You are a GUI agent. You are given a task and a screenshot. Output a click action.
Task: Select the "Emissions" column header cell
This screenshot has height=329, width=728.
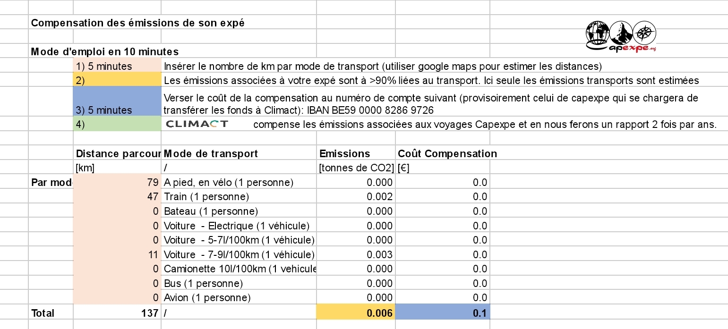point(356,153)
